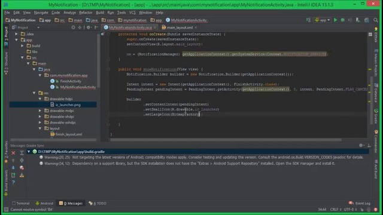Switch to main_layout.xml editor tab

[x=180, y=27]
